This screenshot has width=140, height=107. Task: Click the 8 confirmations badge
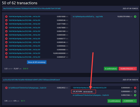coord(114,101)
